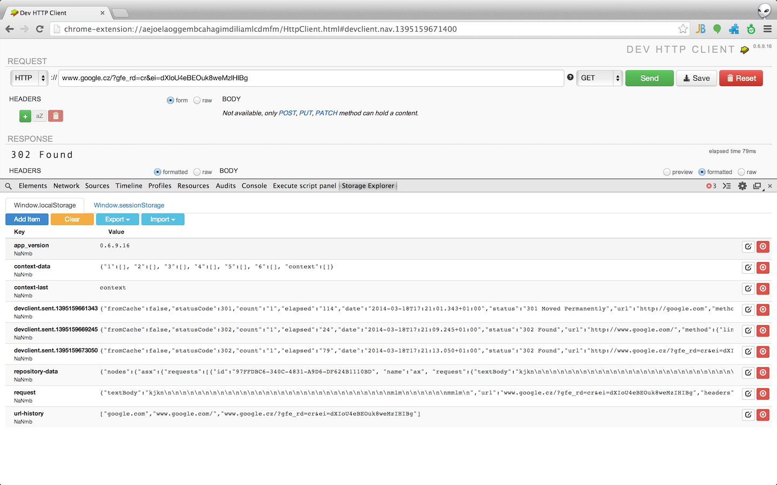
Task: Clear request headers using trash icon
Action: click(x=55, y=115)
